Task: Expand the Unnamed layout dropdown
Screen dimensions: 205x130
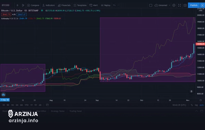Action: point(163,5)
